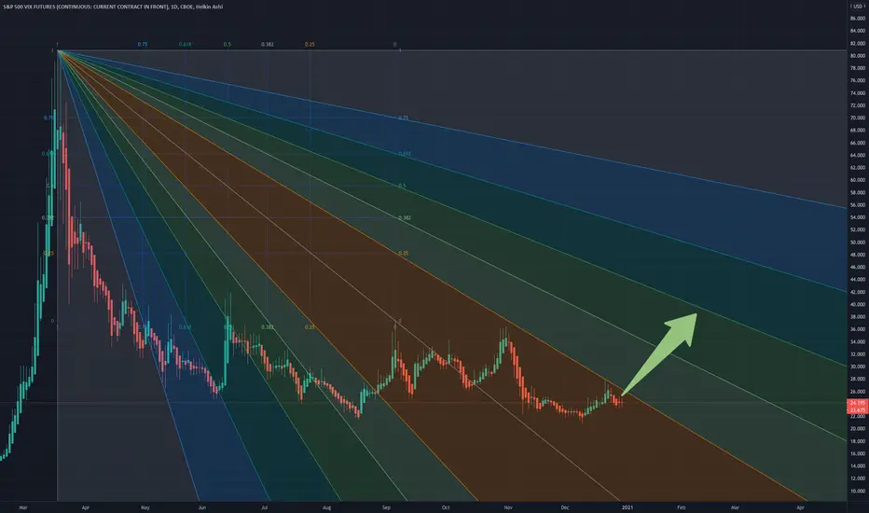The height and width of the screenshot is (513, 869).
Task: Click the top 0.382 Fibonacci fan label
Action: click(267, 45)
